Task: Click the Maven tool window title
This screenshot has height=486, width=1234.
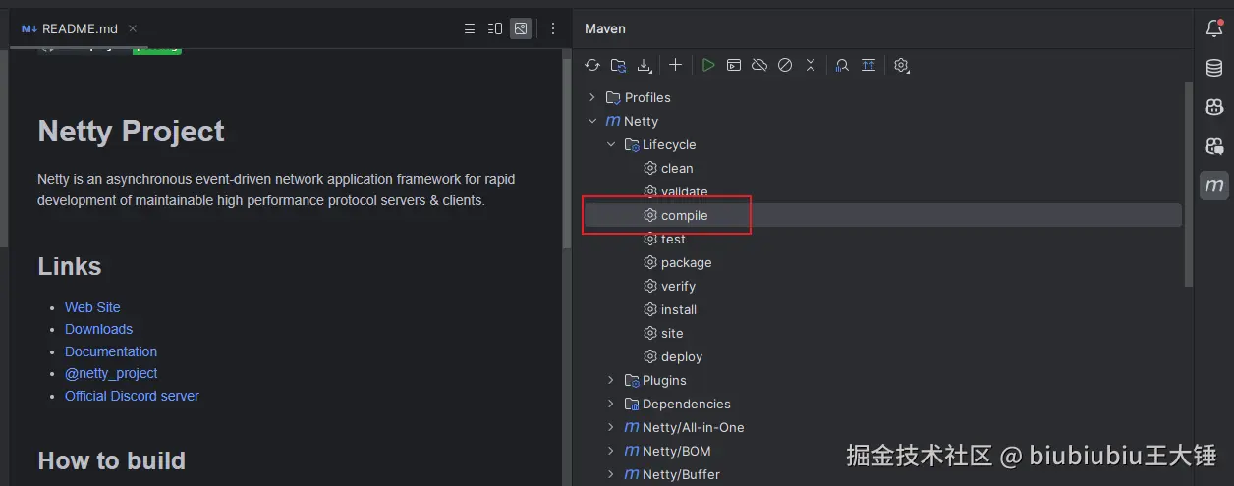Action: coord(604,28)
